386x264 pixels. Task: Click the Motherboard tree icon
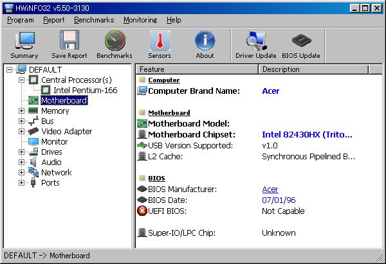point(33,100)
